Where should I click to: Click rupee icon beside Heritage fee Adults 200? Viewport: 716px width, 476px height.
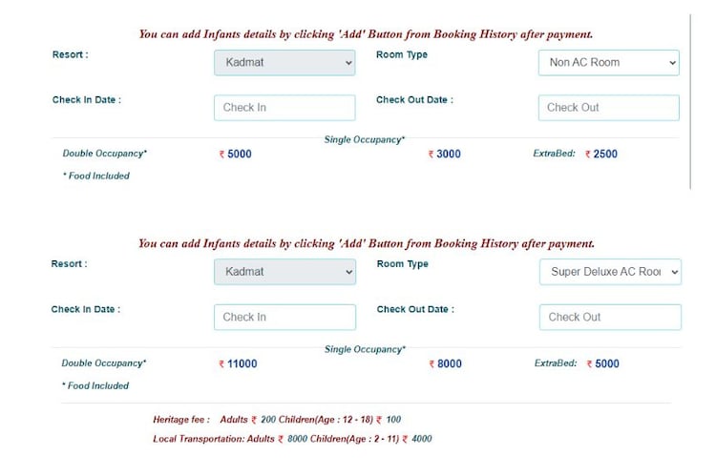255,420
